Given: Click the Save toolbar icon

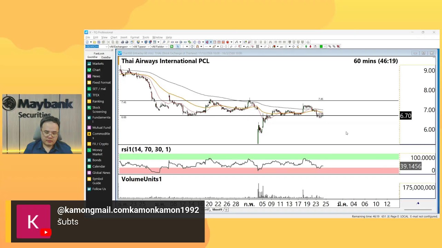Looking at the screenshot, I should click(x=99, y=42).
